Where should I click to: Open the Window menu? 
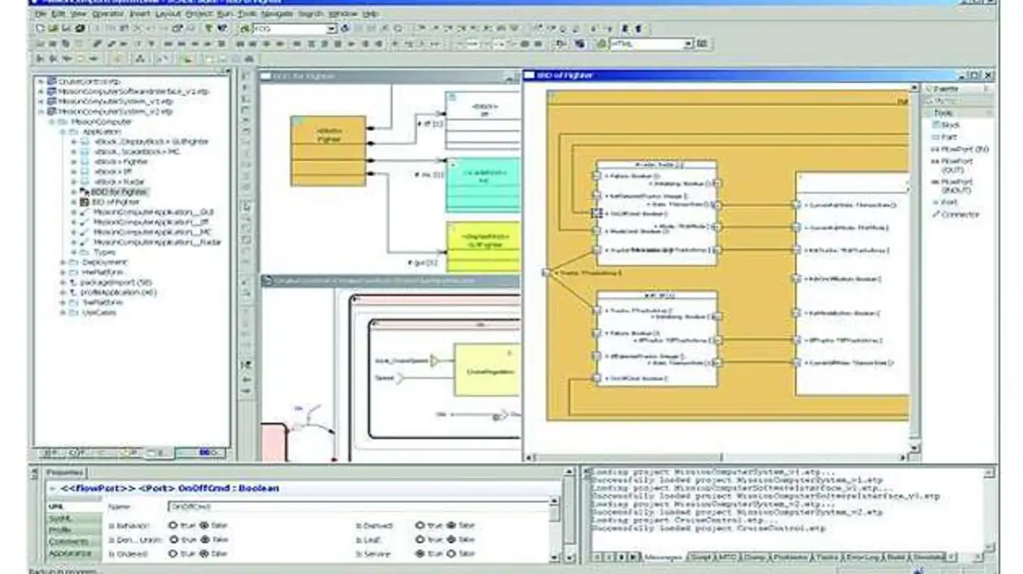tap(343, 14)
